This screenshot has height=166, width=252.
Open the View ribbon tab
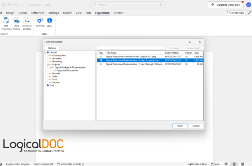pos(78,13)
